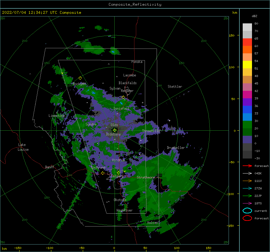Click the red 60-65 dBZ swatch
This screenshot has height=252, width=270.
click(247, 42)
